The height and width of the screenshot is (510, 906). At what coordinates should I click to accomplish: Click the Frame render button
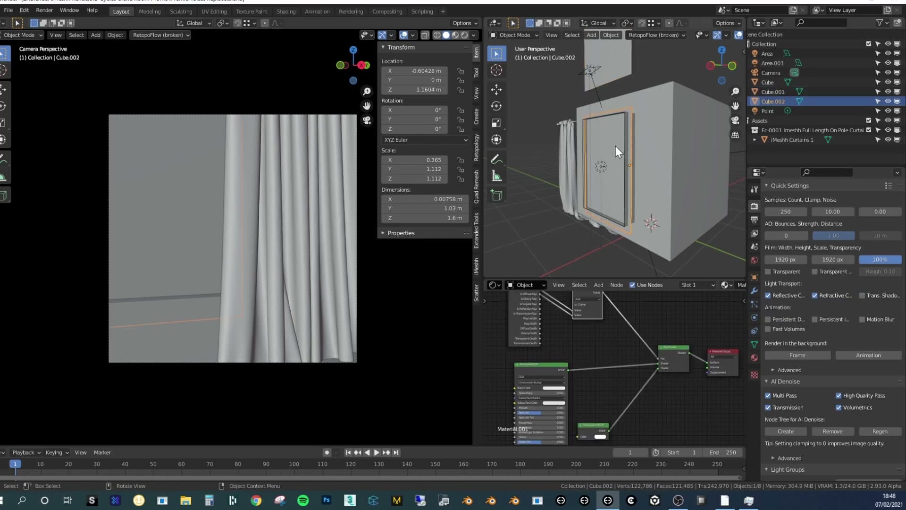797,356
